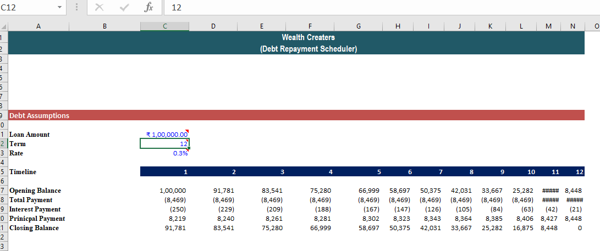Select column D header
The height and width of the screenshot is (251, 600).
click(213, 26)
